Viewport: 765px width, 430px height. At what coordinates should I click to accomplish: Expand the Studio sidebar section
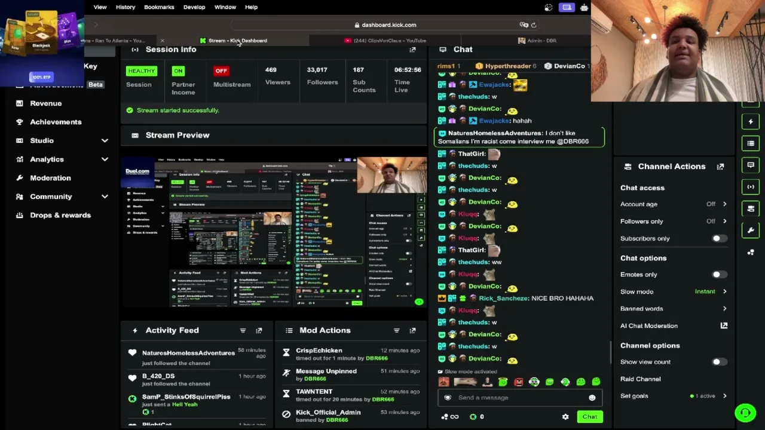pyautogui.click(x=105, y=141)
